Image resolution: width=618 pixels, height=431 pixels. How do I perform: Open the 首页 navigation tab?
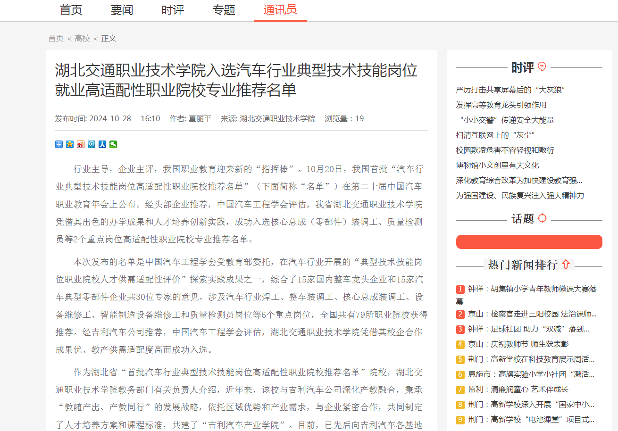coord(71,10)
